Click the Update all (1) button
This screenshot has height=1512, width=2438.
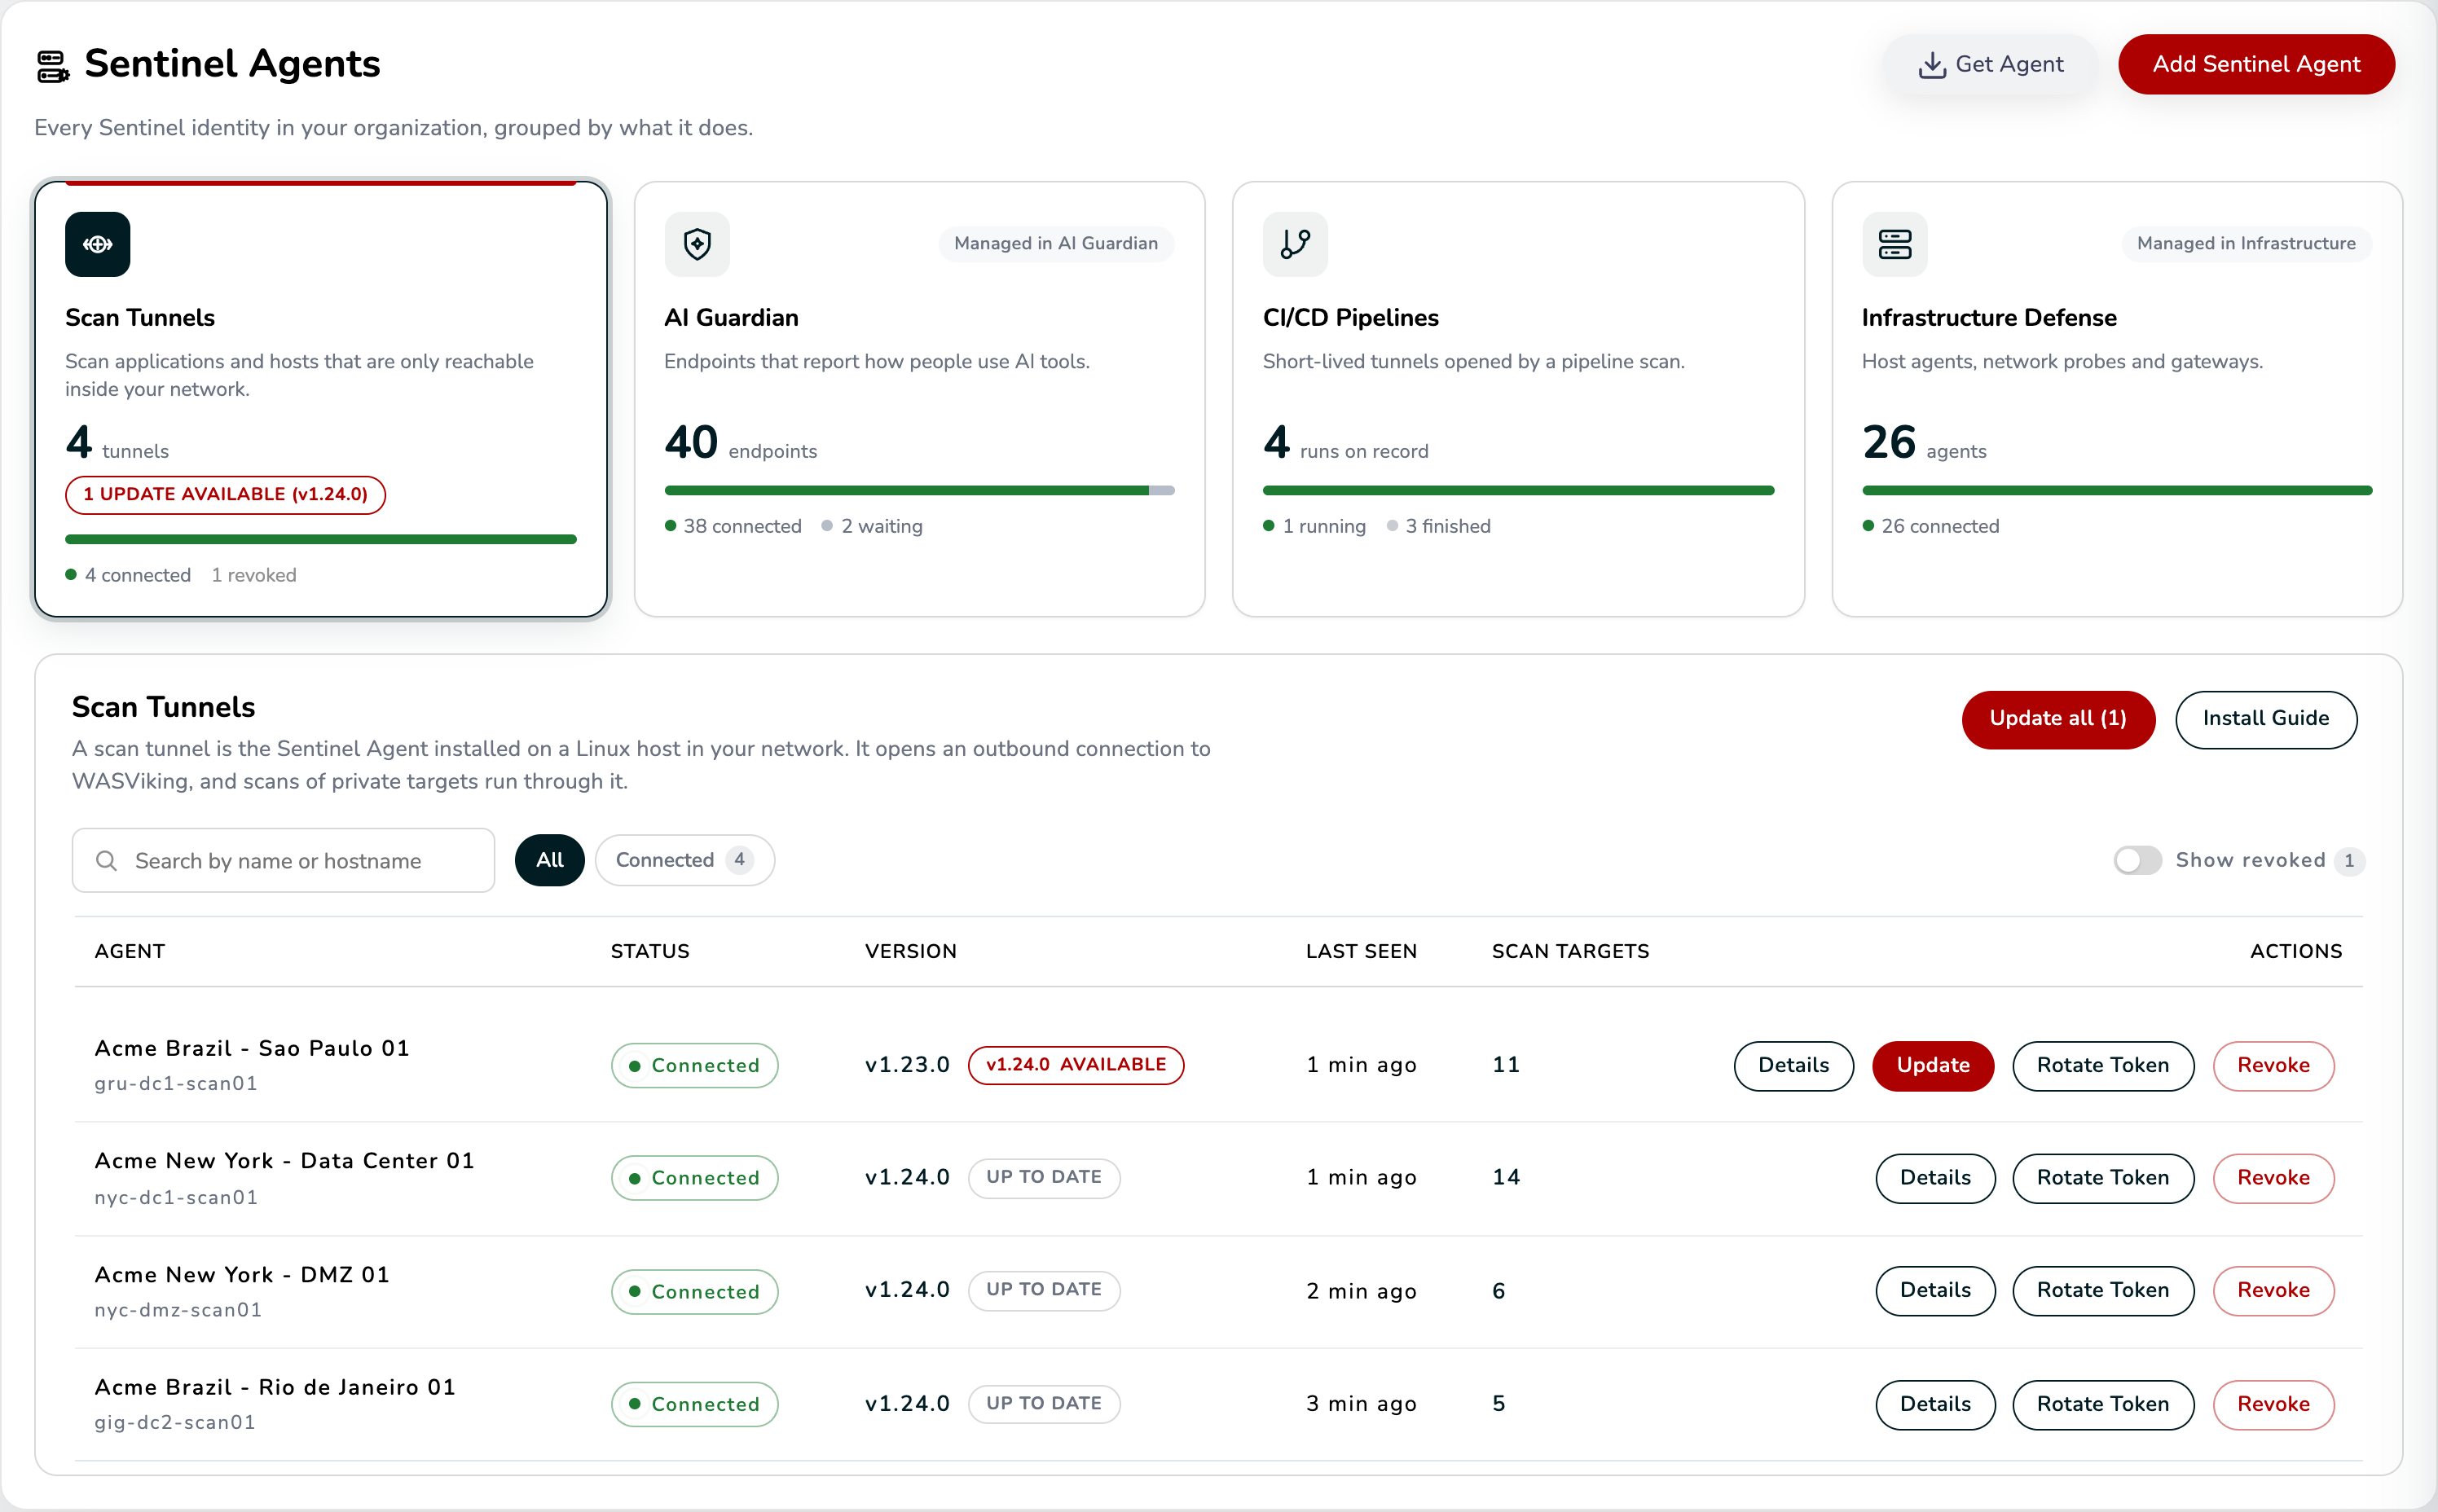pos(2057,719)
